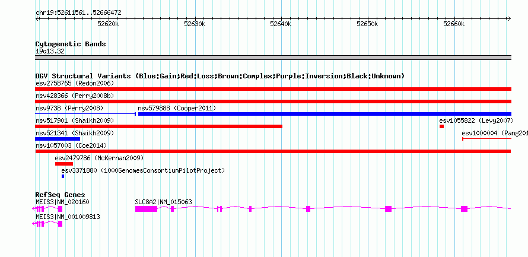528x257 pixels.
Task: Click the last exon of MEIS3 NM_020160
Action: click(60, 209)
